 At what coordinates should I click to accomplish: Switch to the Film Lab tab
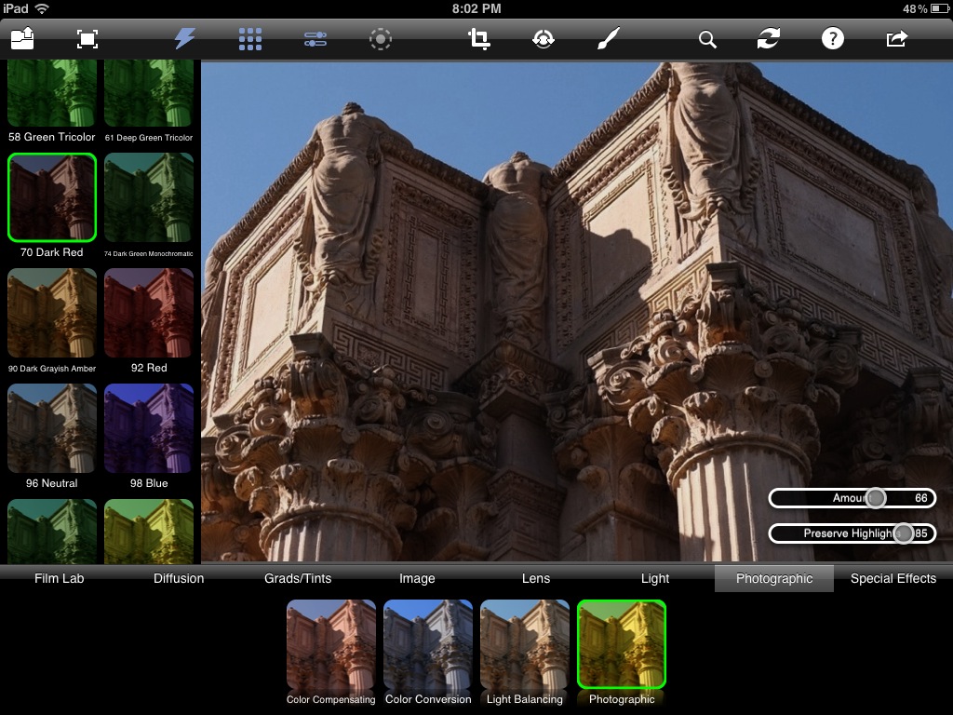click(x=60, y=578)
